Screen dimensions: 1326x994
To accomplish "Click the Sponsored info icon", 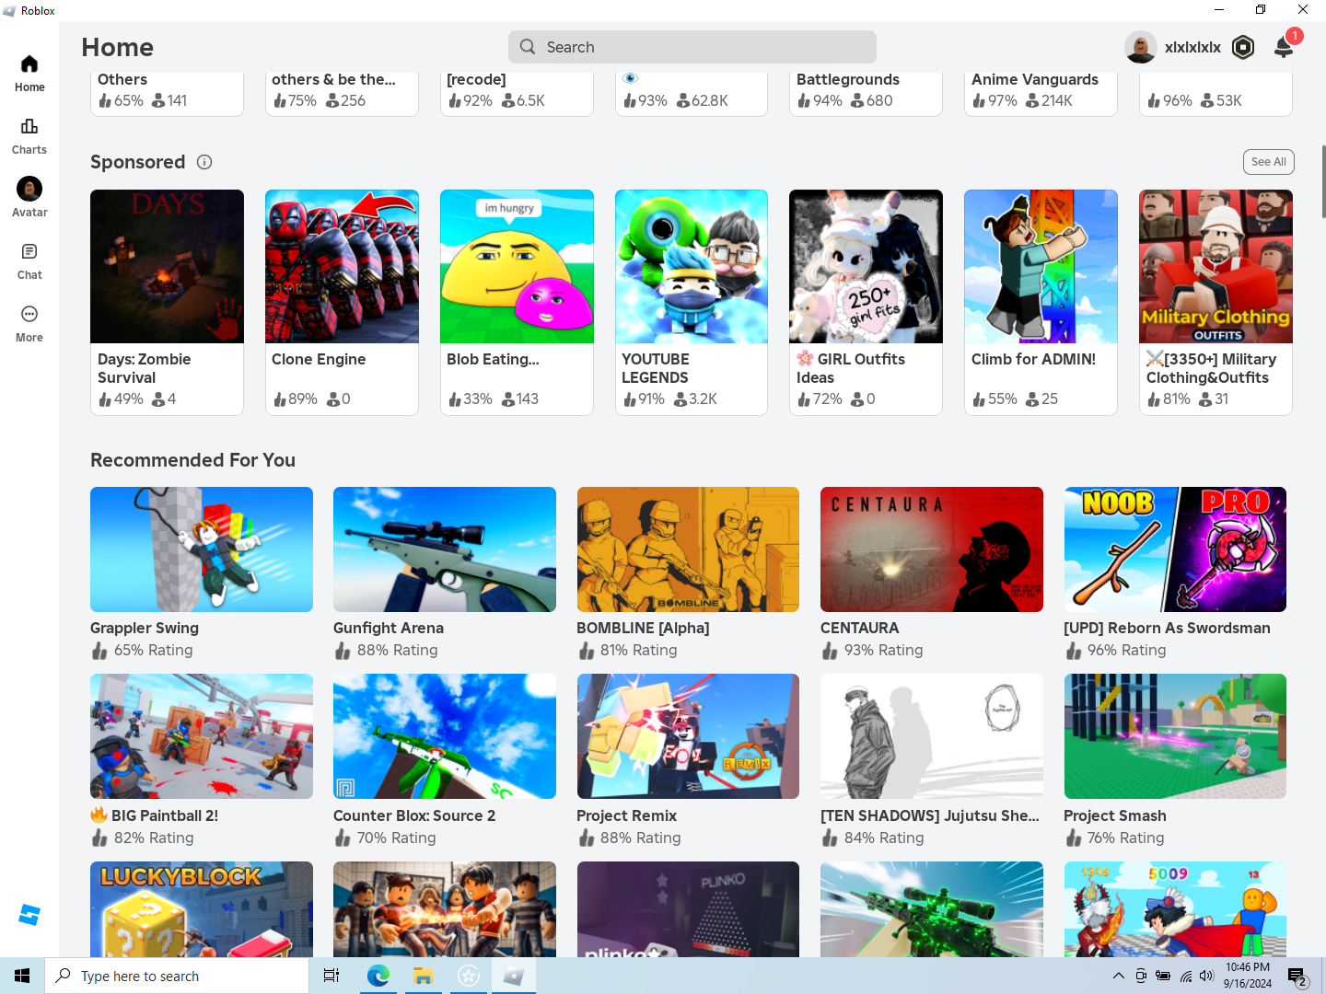I will tap(204, 162).
